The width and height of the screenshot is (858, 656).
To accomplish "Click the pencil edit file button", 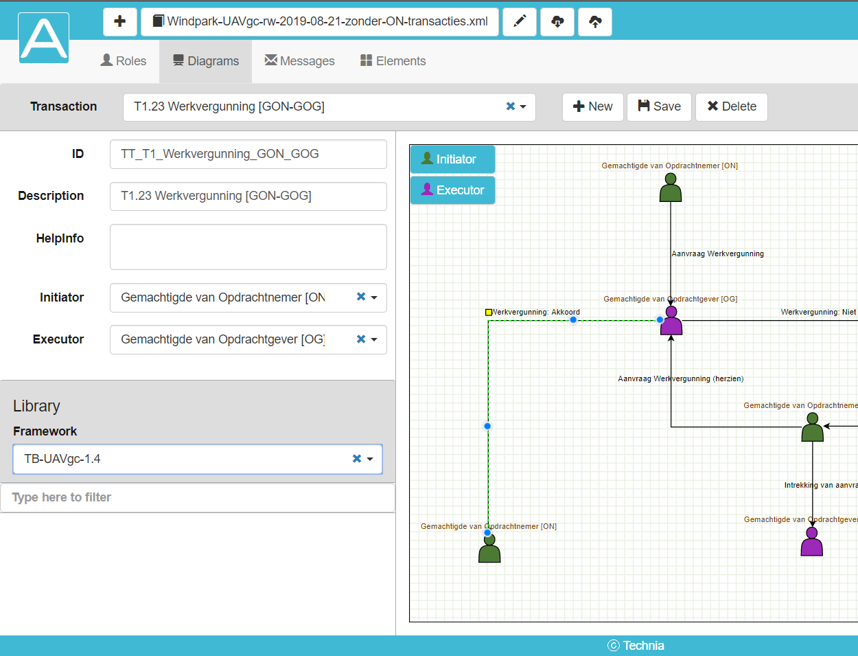I will 520,22.
